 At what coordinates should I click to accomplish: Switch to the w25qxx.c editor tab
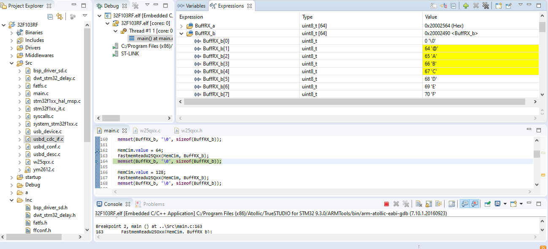click(x=146, y=131)
